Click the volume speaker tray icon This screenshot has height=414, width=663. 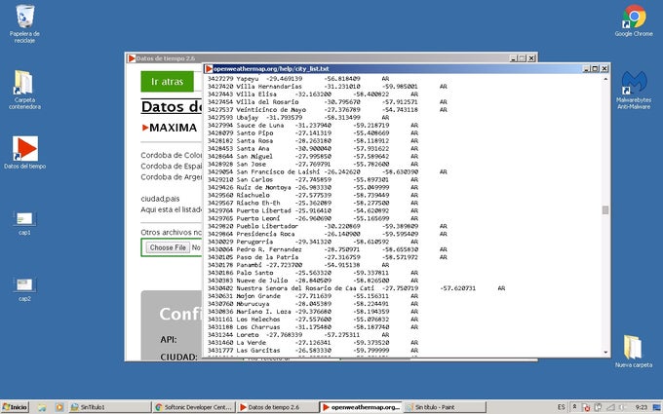coord(623,407)
